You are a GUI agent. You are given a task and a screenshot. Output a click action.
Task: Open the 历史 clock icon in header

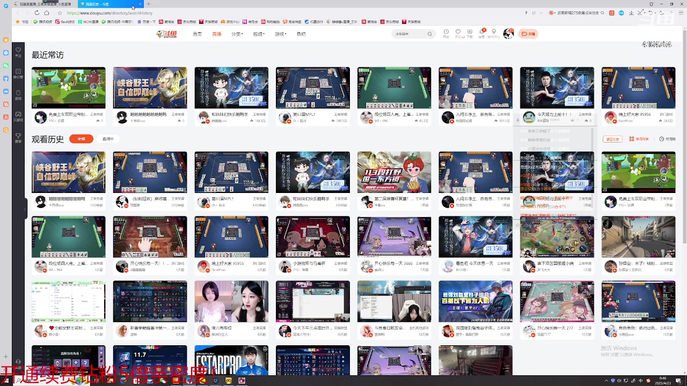tap(446, 33)
